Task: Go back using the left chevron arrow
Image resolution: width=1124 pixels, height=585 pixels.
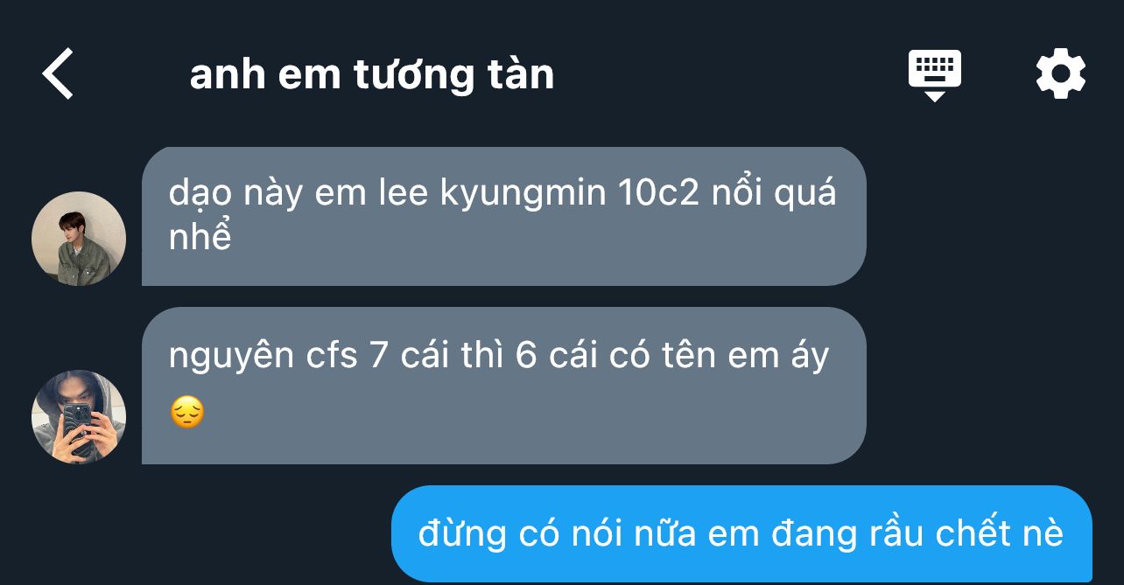Action: coord(58,73)
